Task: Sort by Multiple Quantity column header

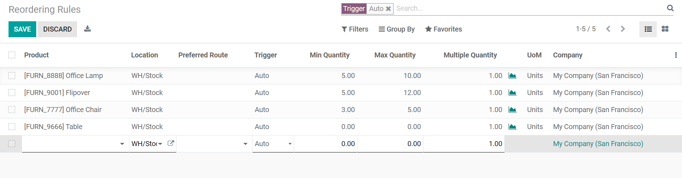Action: pos(470,55)
